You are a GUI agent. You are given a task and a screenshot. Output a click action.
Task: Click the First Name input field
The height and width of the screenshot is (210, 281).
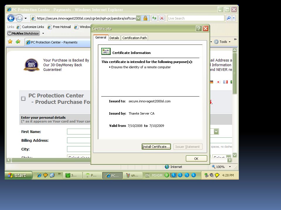pyautogui.click(x=79, y=132)
